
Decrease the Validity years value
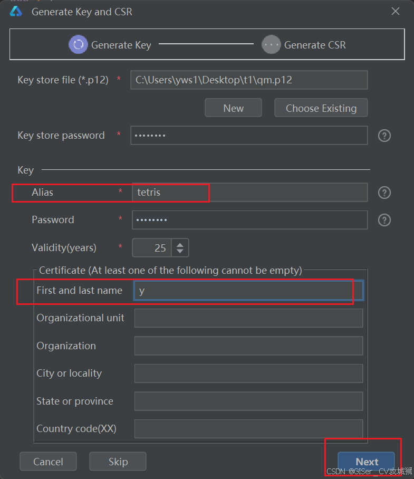point(180,251)
